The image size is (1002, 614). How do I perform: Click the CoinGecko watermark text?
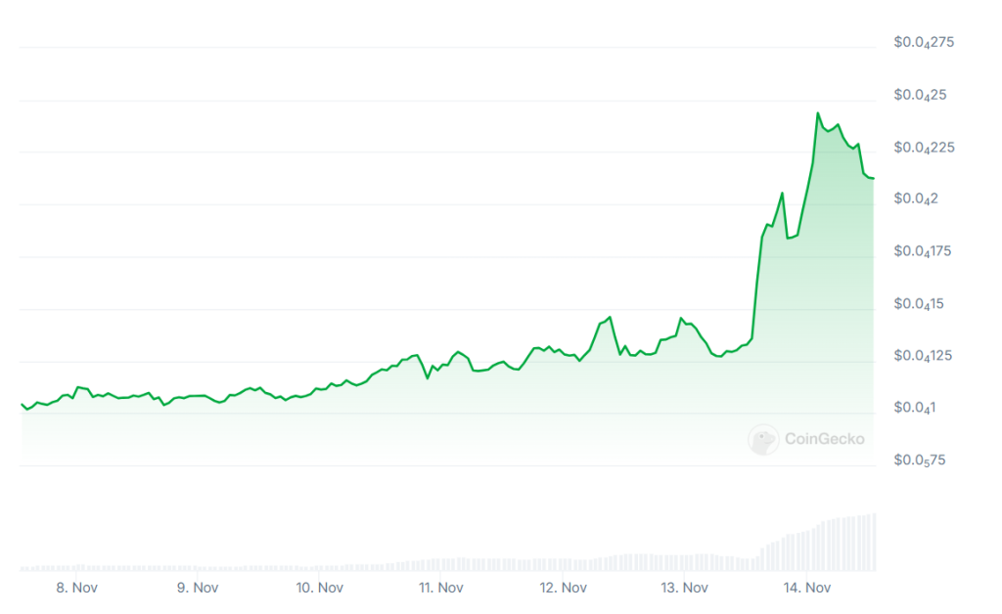click(x=824, y=439)
